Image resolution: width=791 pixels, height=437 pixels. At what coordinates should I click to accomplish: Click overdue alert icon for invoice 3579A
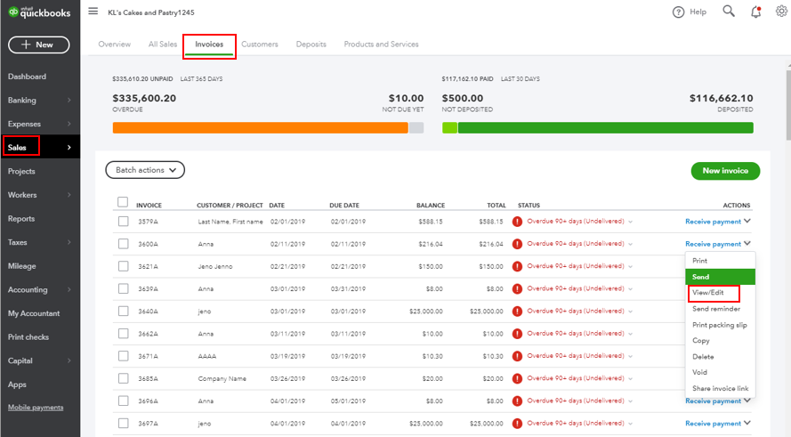pyautogui.click(x=518, y=221)
